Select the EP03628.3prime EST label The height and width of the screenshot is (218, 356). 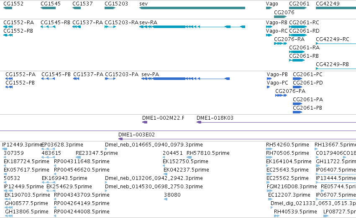[62, 145]
